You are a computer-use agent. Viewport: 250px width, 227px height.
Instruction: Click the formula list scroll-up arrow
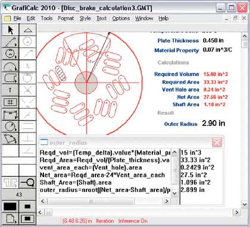point(174,152)
